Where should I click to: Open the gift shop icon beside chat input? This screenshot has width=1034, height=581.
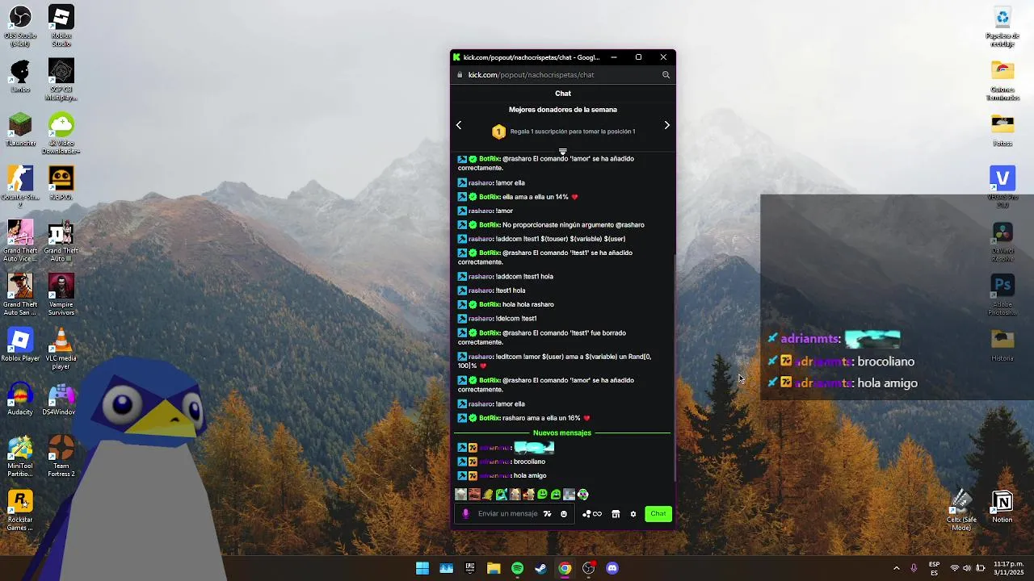coord(616,514)
